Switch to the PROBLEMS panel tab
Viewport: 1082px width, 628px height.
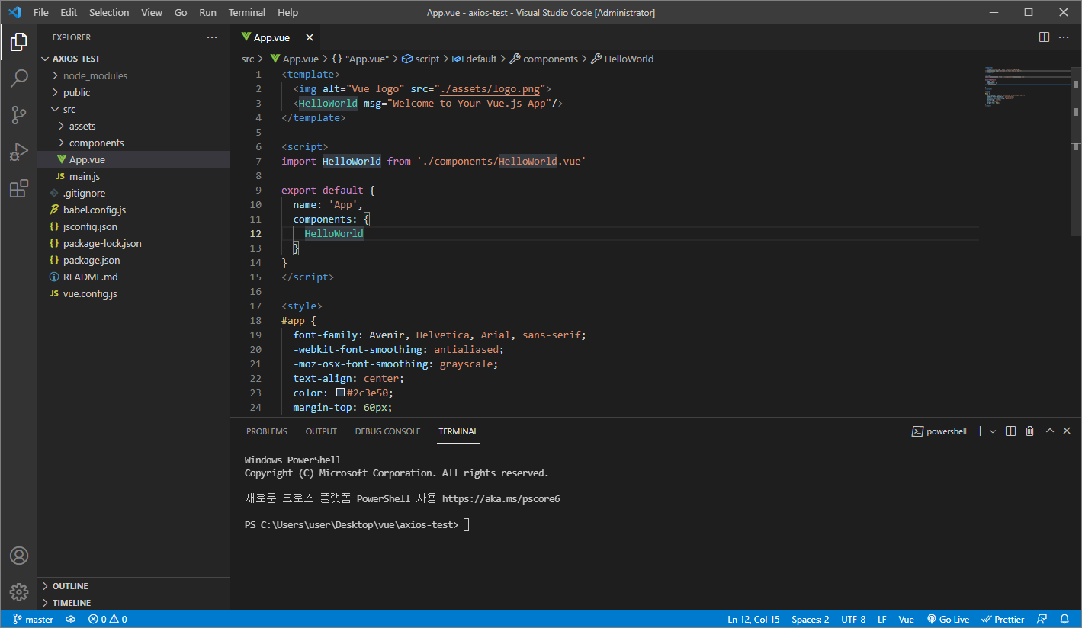267,431
